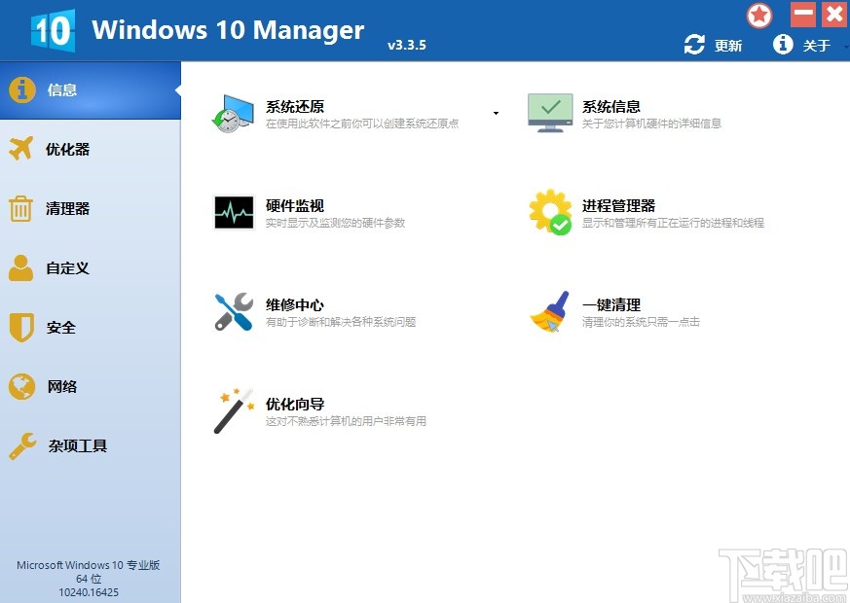Open the 系统信息 monitor icon

click(549, 112)
